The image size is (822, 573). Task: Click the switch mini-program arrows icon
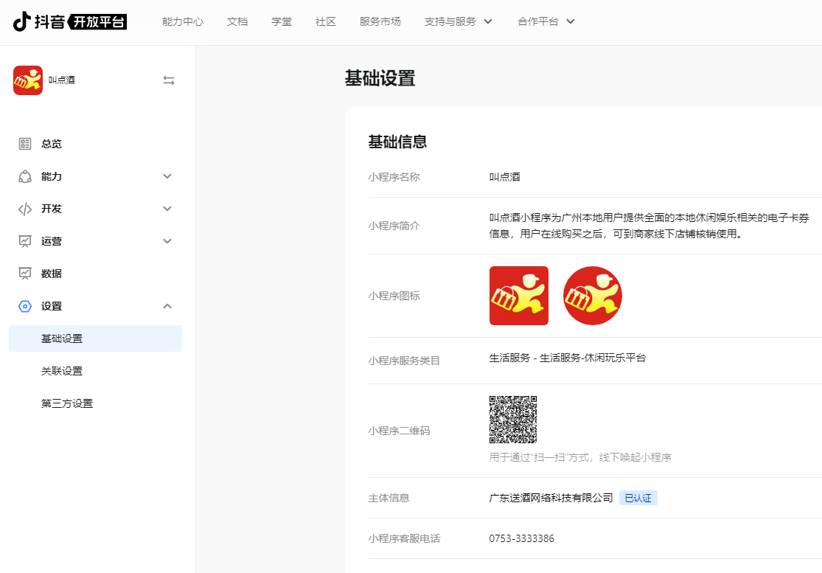168,80
